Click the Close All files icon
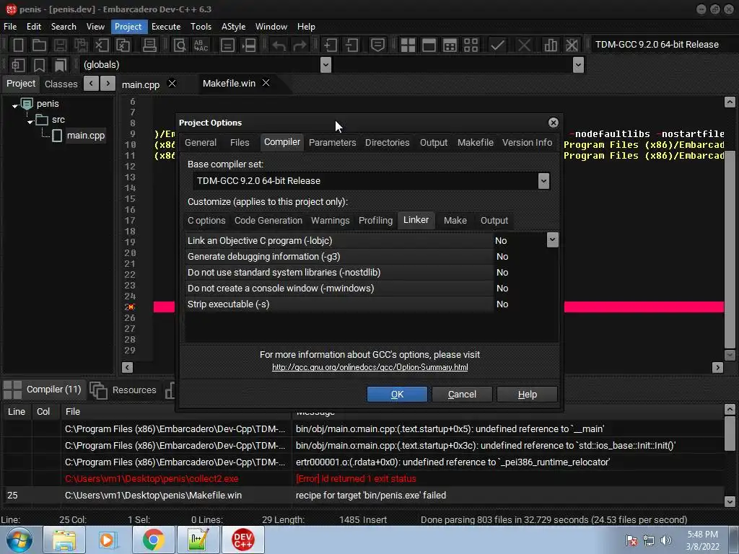 coord(123,45)
